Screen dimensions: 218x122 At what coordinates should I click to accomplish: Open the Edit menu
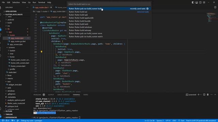pyautogui.click(x=9, y=2)
